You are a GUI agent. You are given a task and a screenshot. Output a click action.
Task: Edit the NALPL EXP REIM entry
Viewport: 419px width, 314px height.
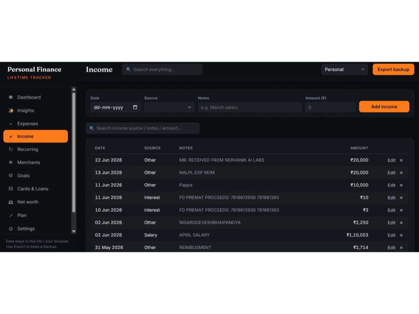click(x=391, y=173)
